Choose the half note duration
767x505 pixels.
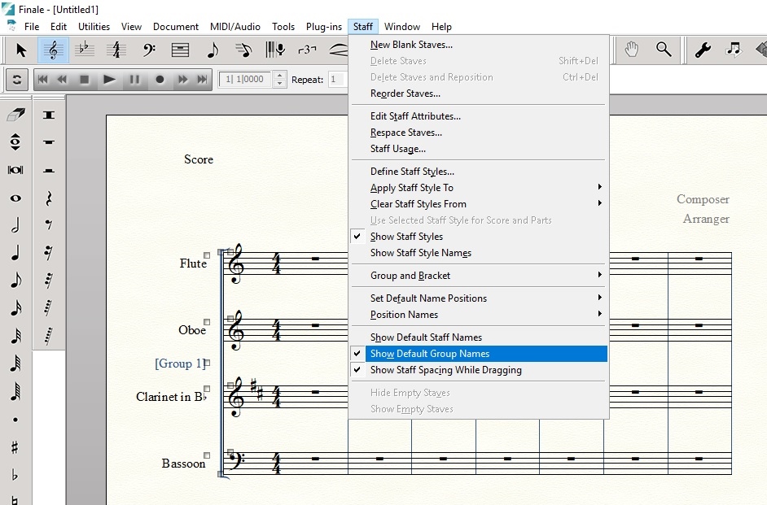(15, 226)
